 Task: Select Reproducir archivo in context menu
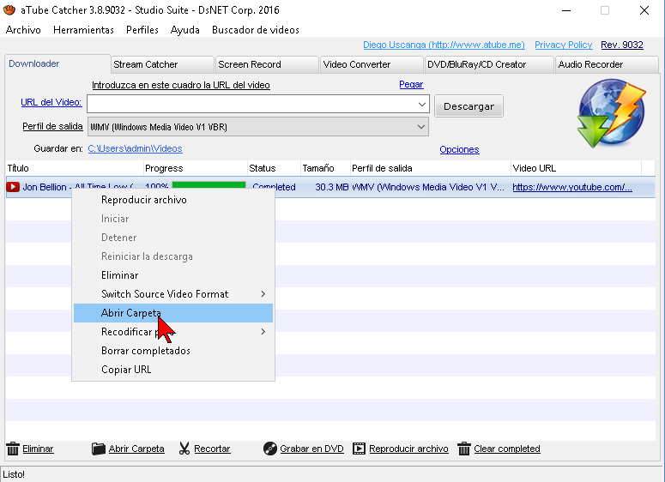173,200
